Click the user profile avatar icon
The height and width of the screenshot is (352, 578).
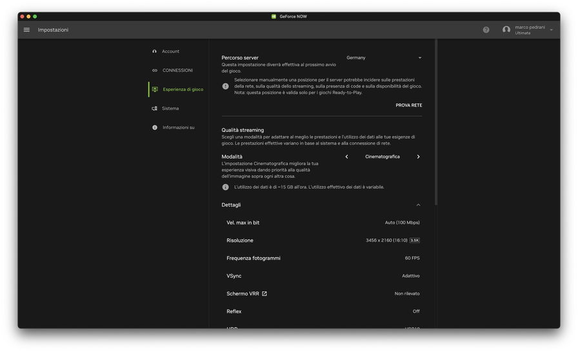[506, 30]
